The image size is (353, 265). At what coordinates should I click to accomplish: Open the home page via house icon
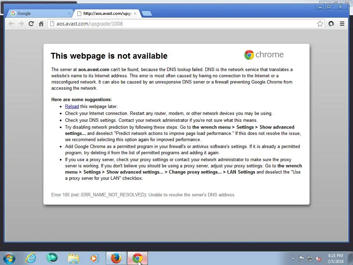[41, 24]
